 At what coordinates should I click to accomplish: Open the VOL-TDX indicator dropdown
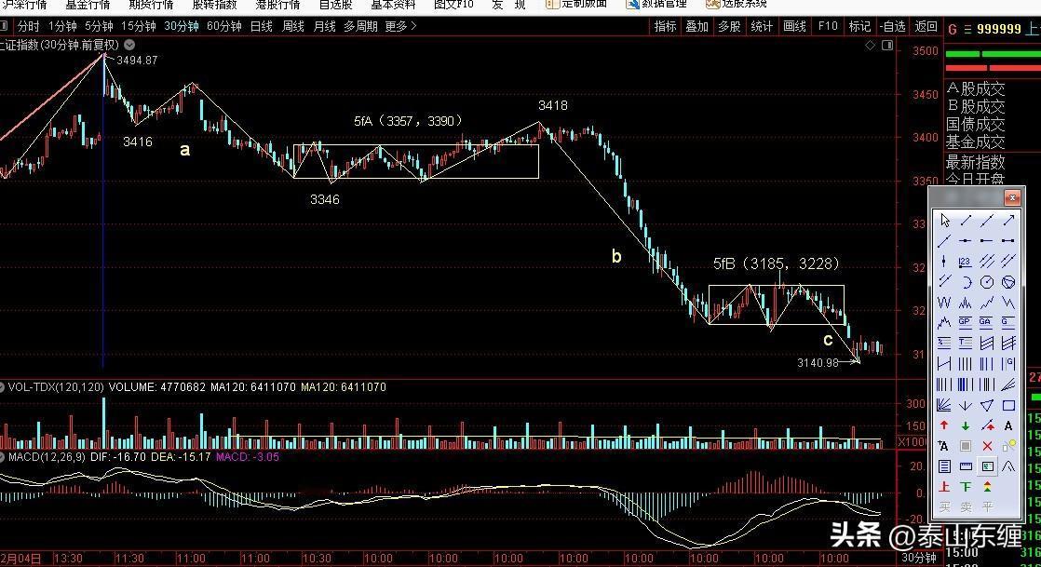click(x=2, y=387)
